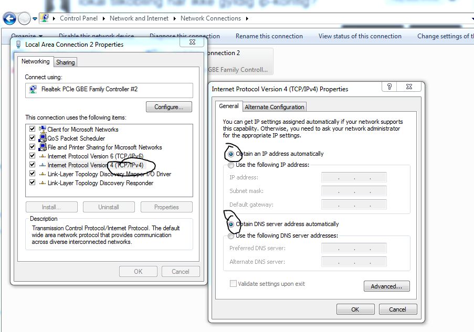Click the TCP/IPv6 protocol icon

(43, 156)
